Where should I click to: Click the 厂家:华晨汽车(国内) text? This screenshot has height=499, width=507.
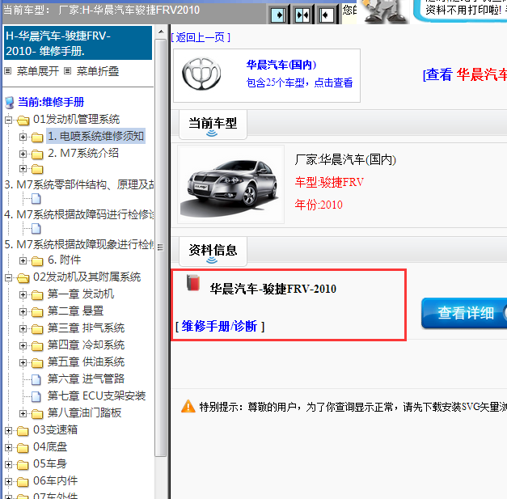pos(345,159)
